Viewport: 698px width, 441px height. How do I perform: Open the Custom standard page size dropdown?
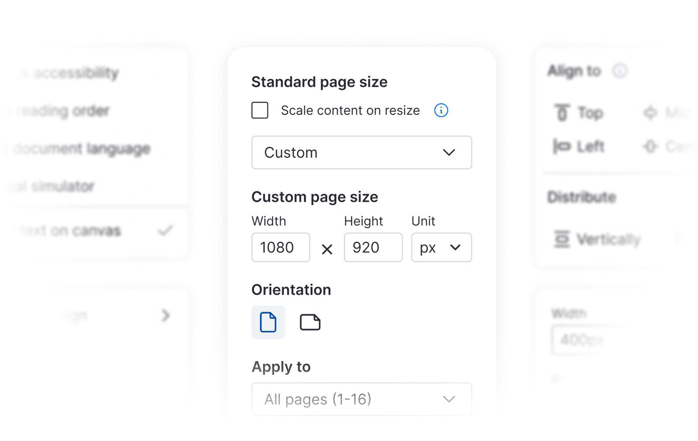click(362, 152)
